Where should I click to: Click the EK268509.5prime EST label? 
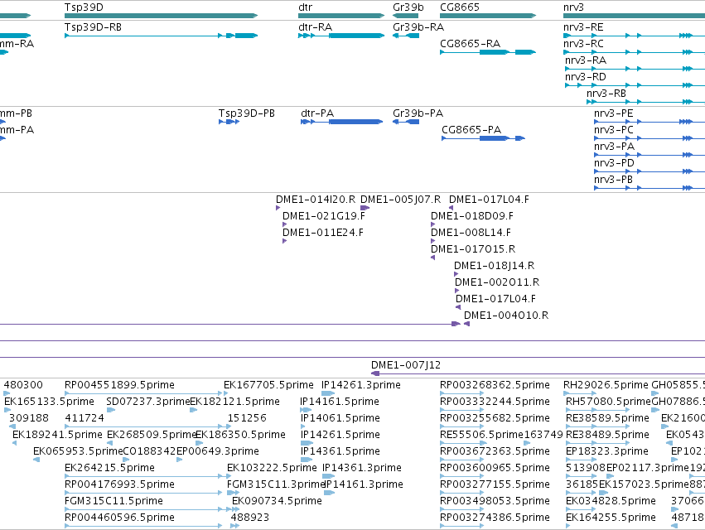[x=152, y=435]
